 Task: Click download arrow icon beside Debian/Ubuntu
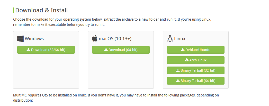tap(183, 50)
